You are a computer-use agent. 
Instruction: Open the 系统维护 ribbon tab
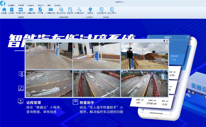pyautogui.click(x=31, y=5)
